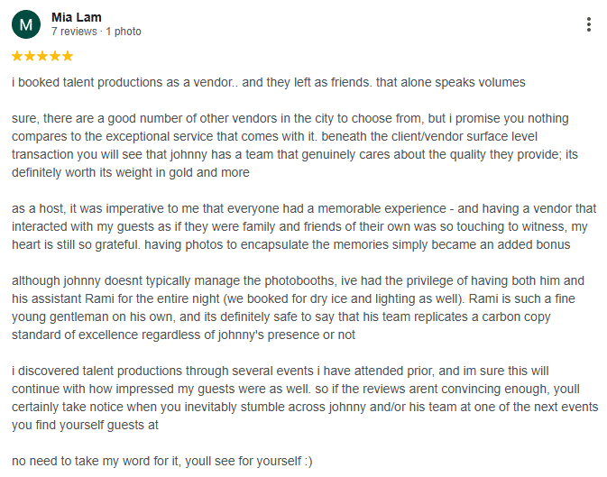The image size is (607, 477).
Task: Click the paragraph starting 'as a host'
Action: coord(304,226)
